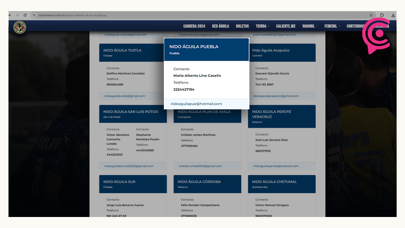Open site info icon in address bar
The width and height of the screenshot is (405, 228).
[x=34, y=15]
